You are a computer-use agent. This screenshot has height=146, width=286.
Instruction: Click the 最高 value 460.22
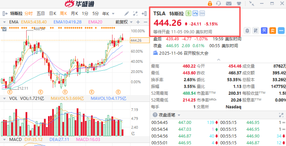[189, 66]
